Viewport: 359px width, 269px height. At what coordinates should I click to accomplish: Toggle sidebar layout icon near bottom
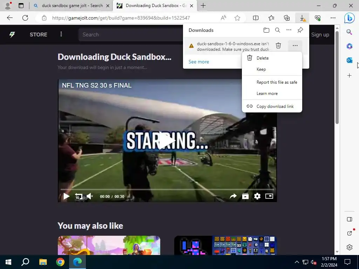[350, 219]
